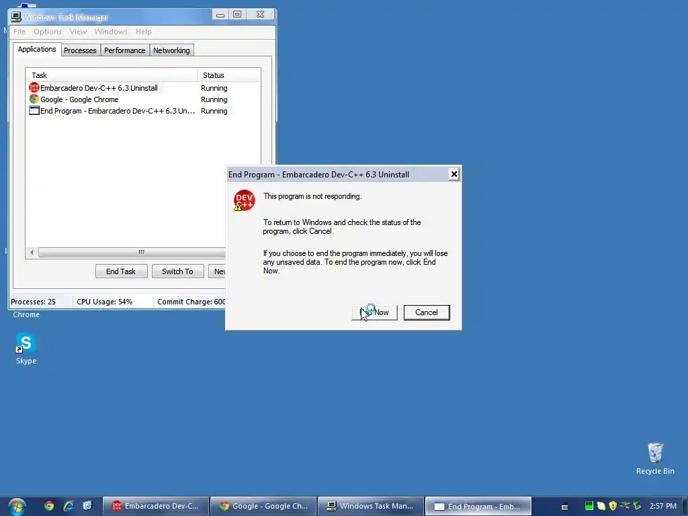Switch to End Program - Emb... taskbar button
The image size is (688, 516).
(478, 506)
